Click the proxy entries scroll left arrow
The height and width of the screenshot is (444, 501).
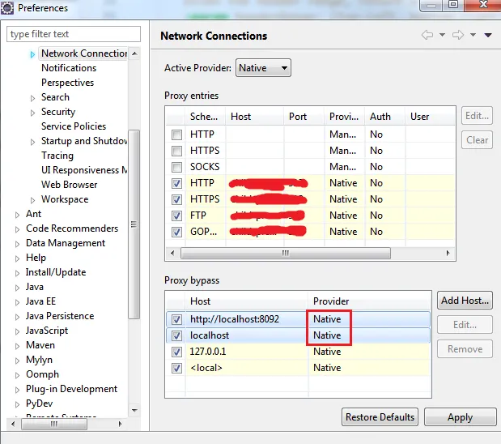pos(173,253)
